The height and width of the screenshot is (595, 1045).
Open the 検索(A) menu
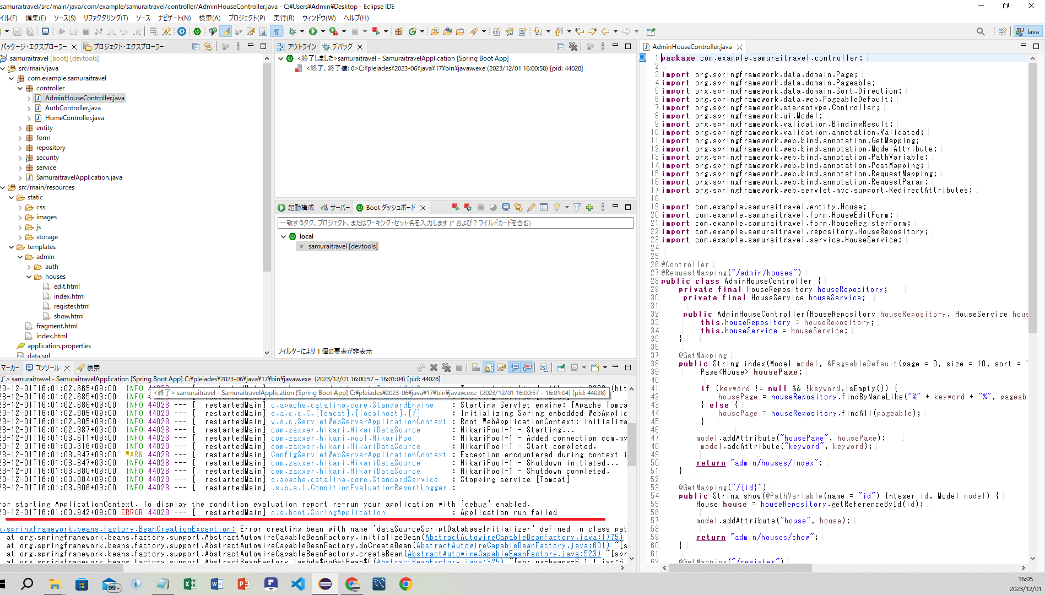coord(209,18)
